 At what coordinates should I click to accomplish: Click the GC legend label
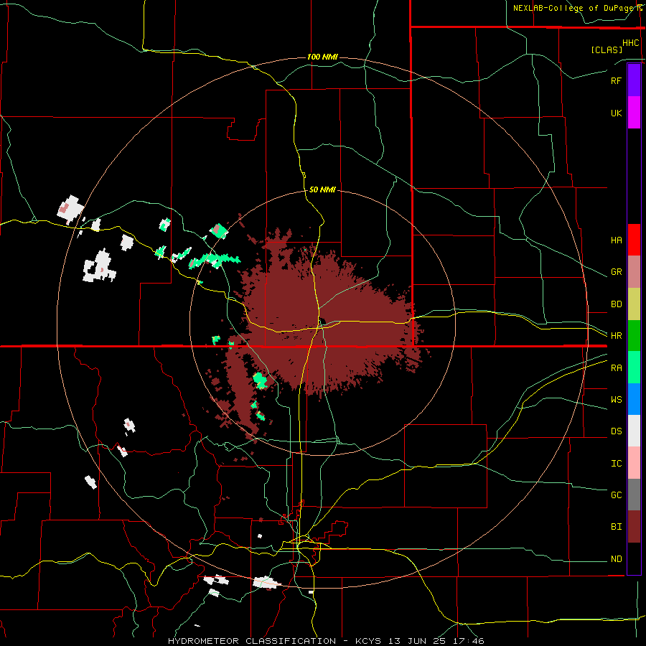pos(616,495)
